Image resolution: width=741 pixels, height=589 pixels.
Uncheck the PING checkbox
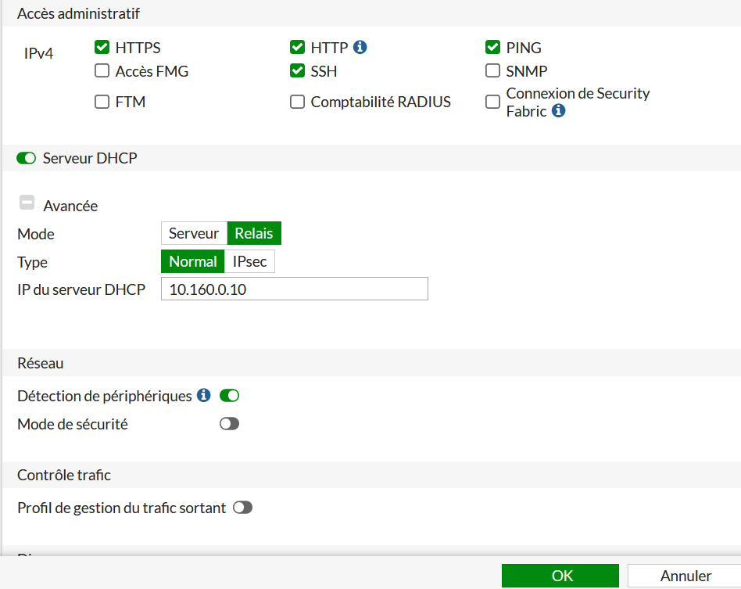point(492,48)
